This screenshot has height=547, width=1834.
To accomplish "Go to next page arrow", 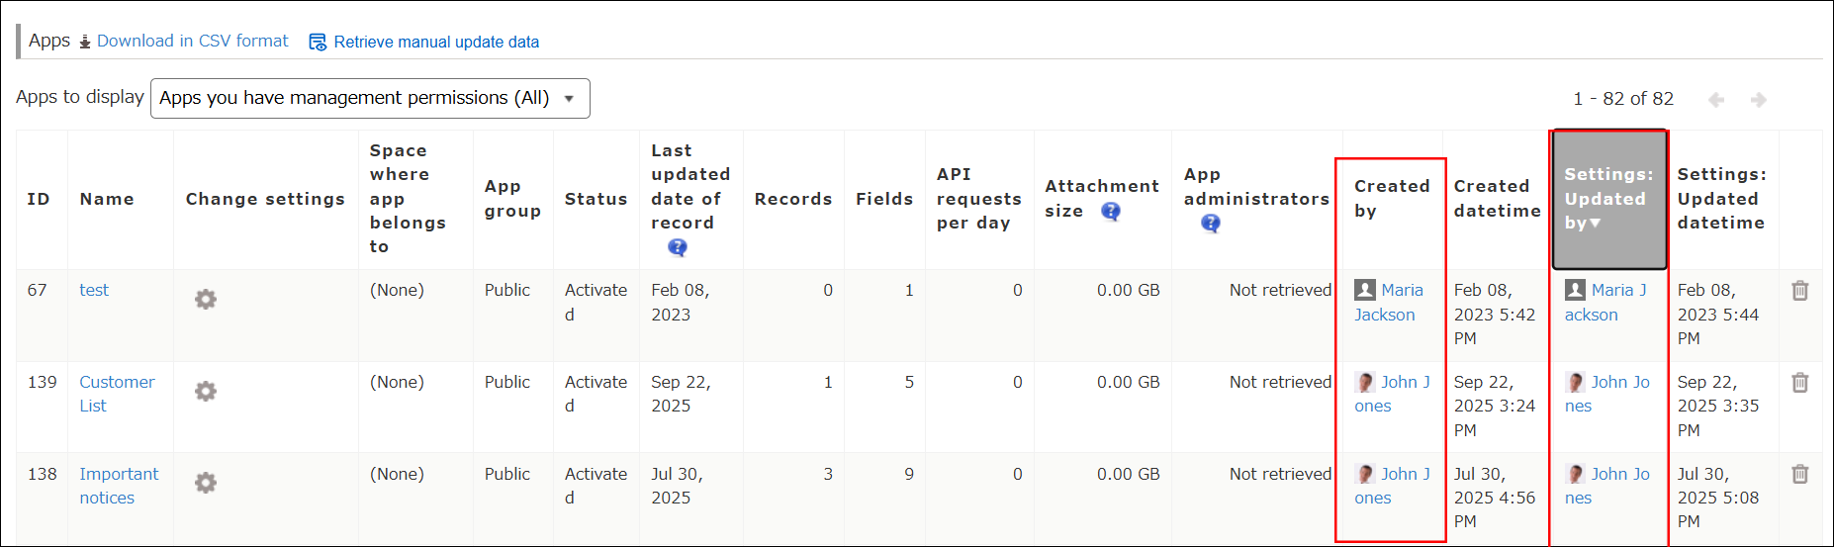I will click(1758, 100).
